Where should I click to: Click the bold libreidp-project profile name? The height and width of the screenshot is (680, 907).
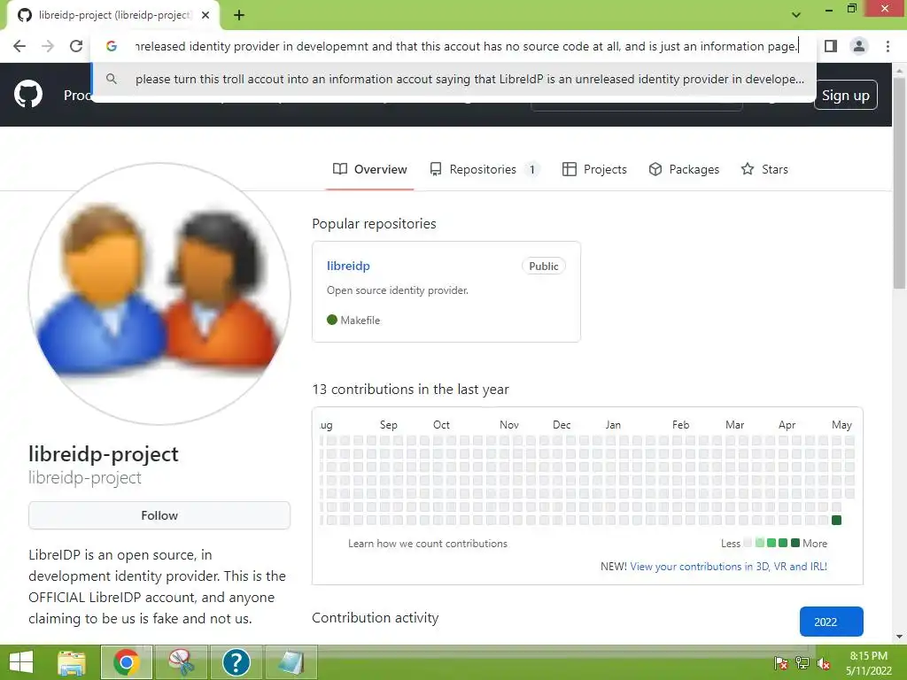point(104,454)
